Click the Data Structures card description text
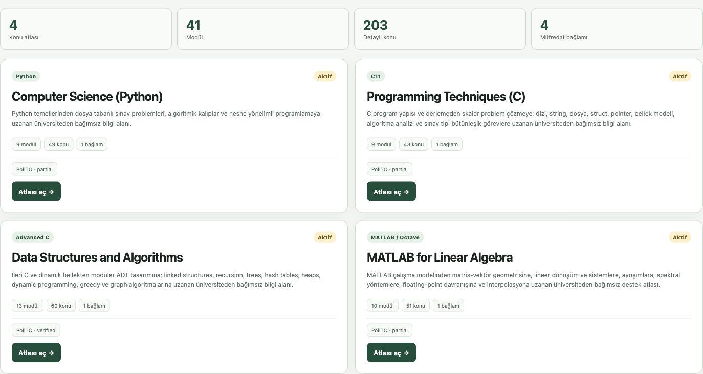703x374 pixels. (166, 279)
